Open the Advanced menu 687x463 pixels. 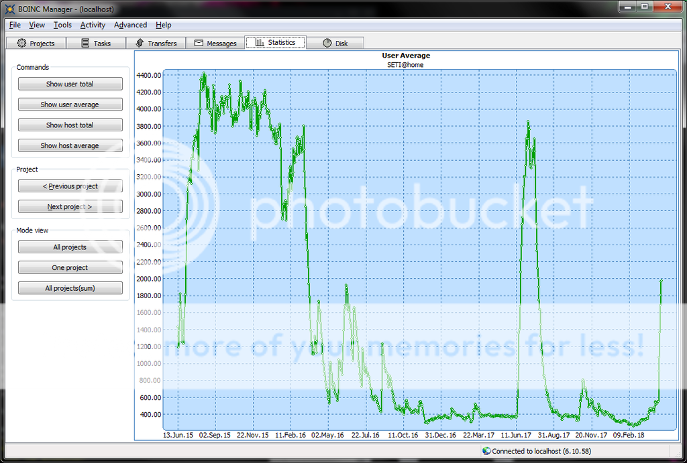tap(130, 25)
